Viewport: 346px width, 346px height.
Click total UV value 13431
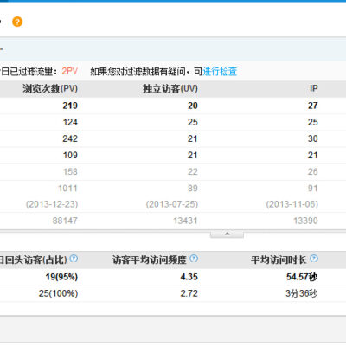(185, 221)
